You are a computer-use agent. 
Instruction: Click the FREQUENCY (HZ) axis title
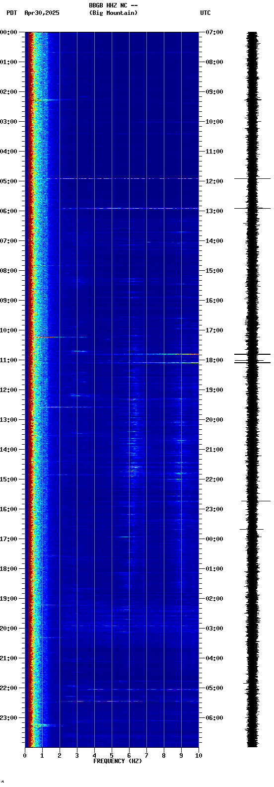[x=118, y=761]
